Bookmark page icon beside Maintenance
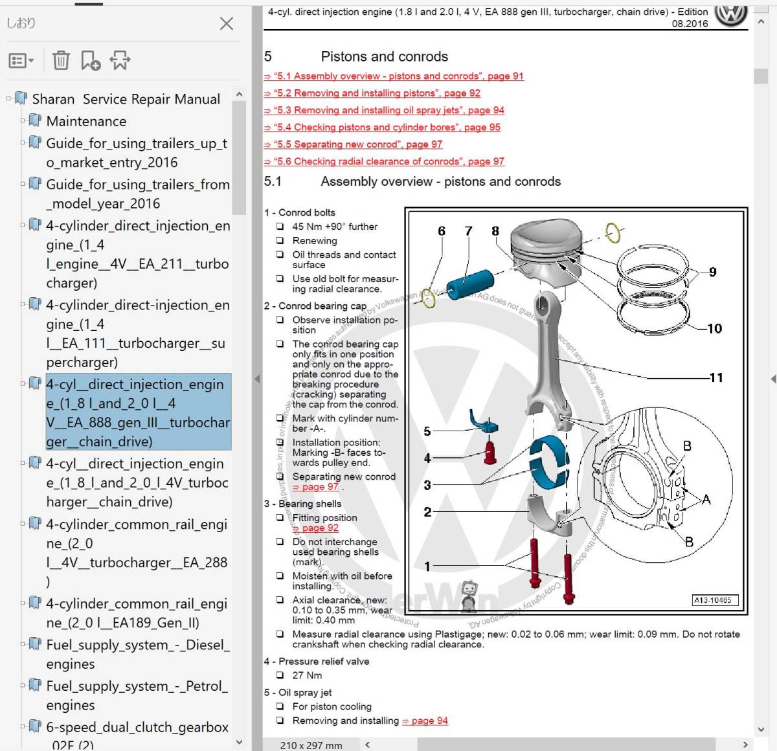777x751 pixels. click(x=35, y=120)
